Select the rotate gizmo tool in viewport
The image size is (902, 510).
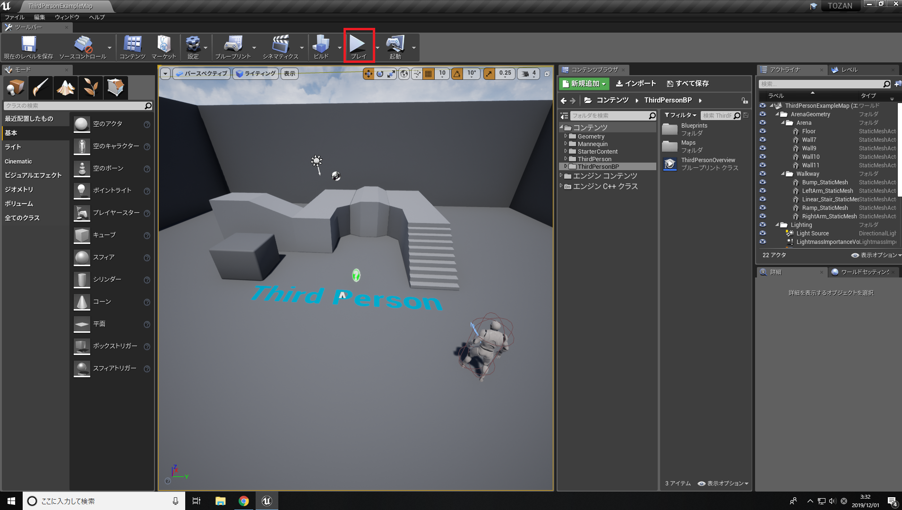point(380,74)
